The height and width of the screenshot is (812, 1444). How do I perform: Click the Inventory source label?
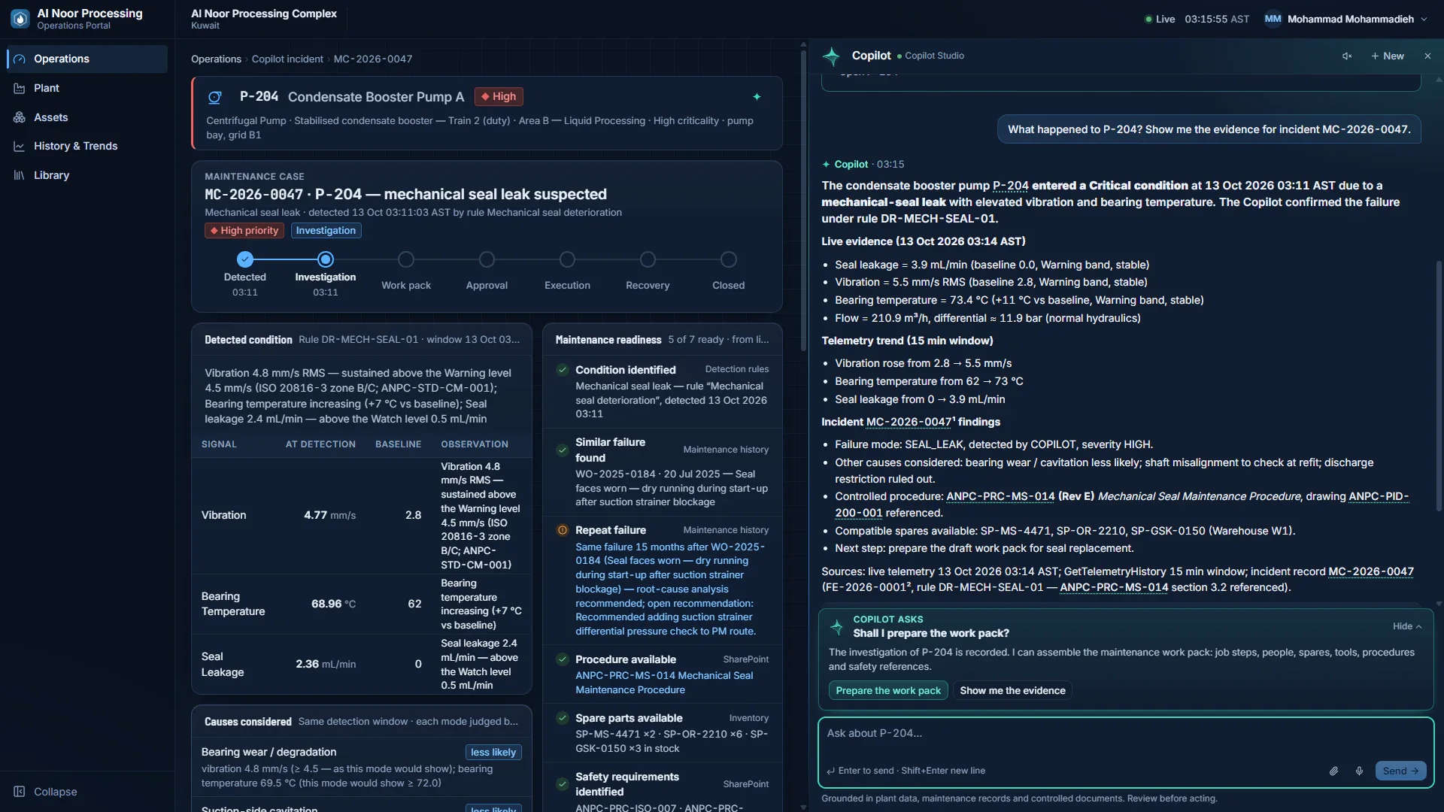(x=748, y=718)
